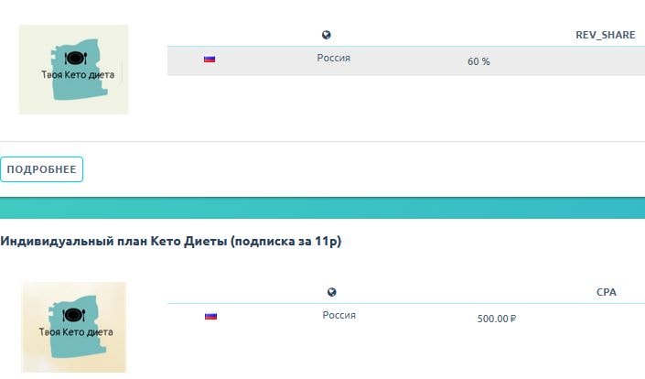
Task: Select the Россия text in 500.00 ₽ row
Action: pos(339,315)
